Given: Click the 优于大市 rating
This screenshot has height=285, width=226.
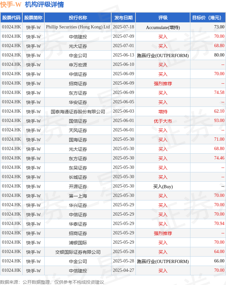Looking at the screenshot, I should point(163,121).
